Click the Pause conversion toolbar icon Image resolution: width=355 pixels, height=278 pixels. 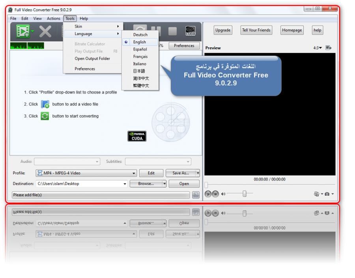(x=156, y=31)
